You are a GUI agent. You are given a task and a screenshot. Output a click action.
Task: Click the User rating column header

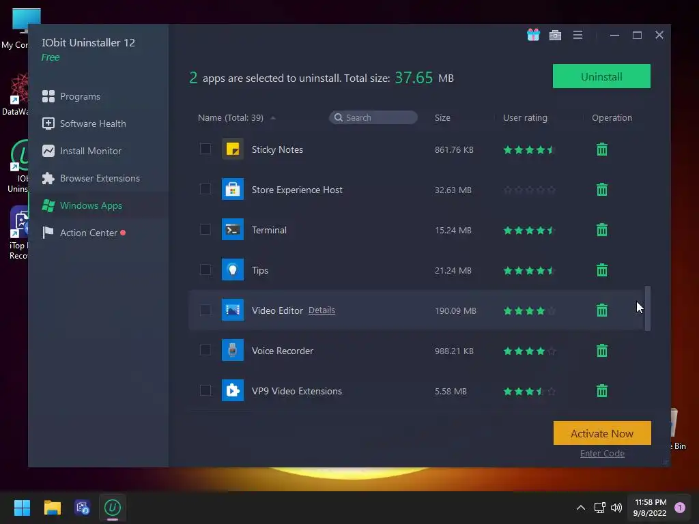tap(525, 117)
